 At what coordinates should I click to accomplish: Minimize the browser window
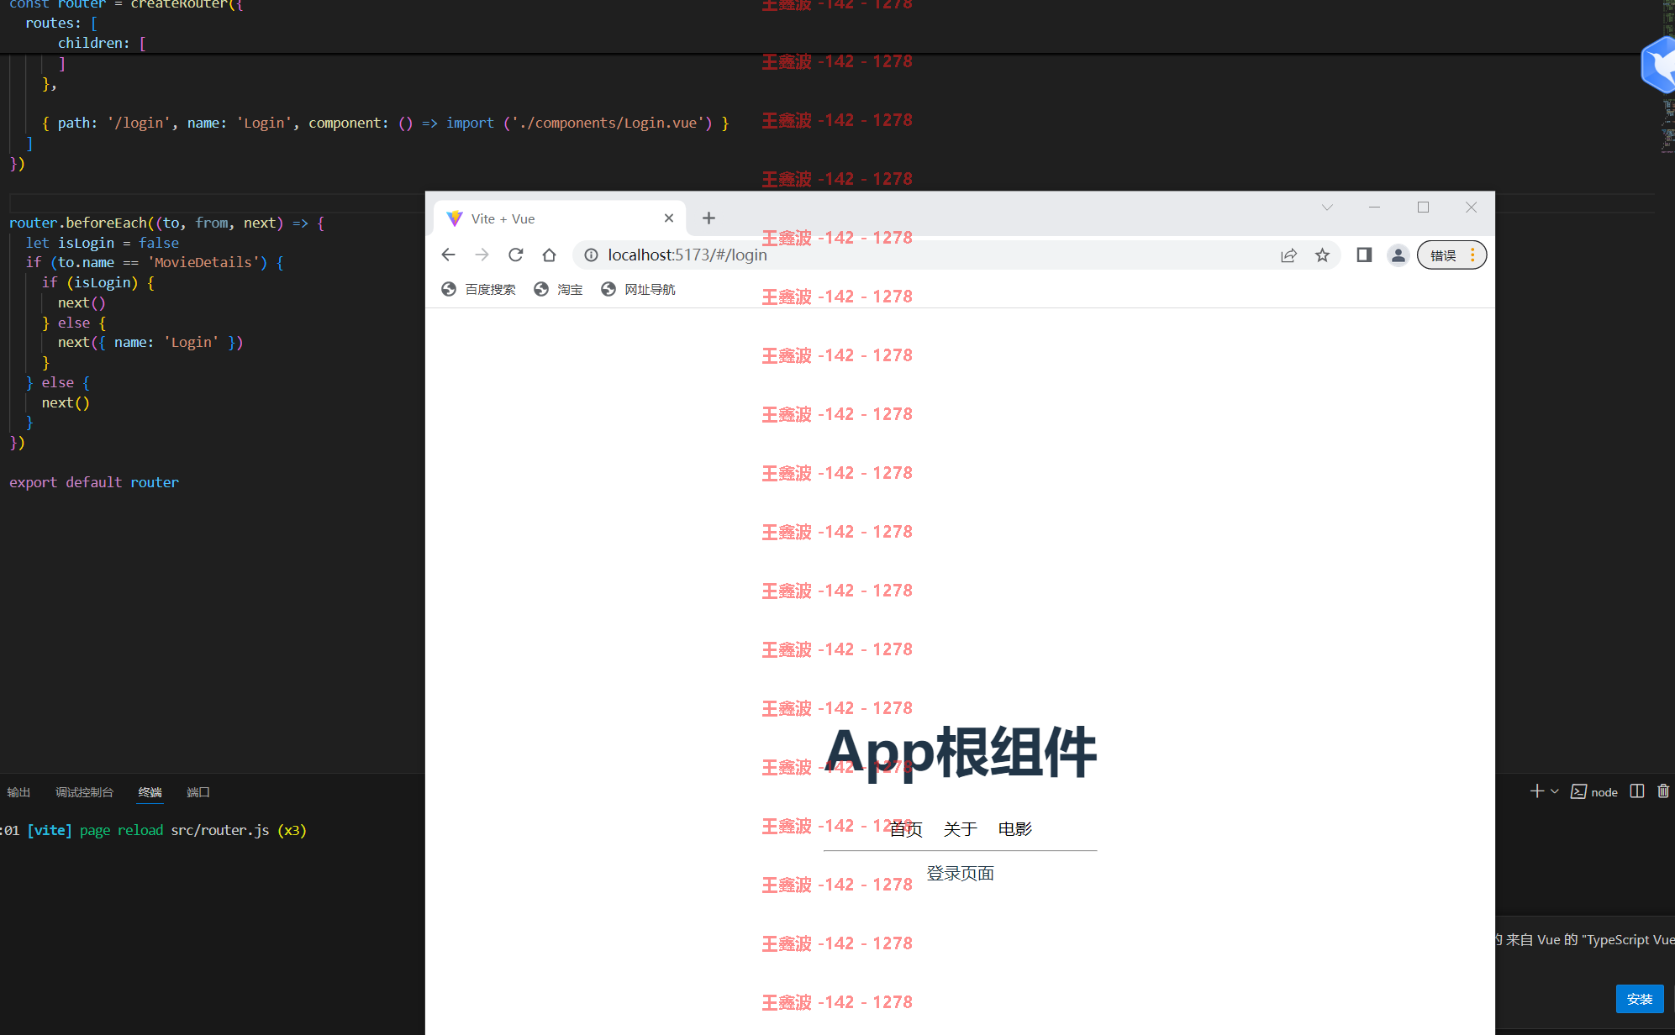[x=1375, y=208]
